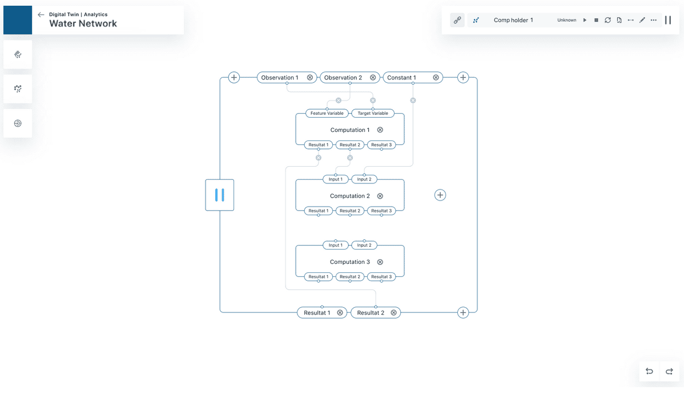684x394 pixels.
Task: Click the redo arrow button
Action: pyautogui.click(x=669, y=371)
